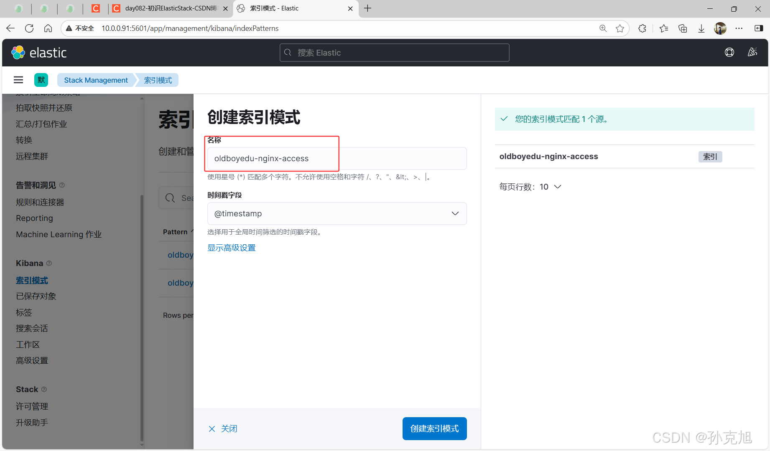Image resolution: width=770 pixels, height=451 pixels.
Task: Open 拍取快照并还原 in sidebar
Action: (44, 108)
